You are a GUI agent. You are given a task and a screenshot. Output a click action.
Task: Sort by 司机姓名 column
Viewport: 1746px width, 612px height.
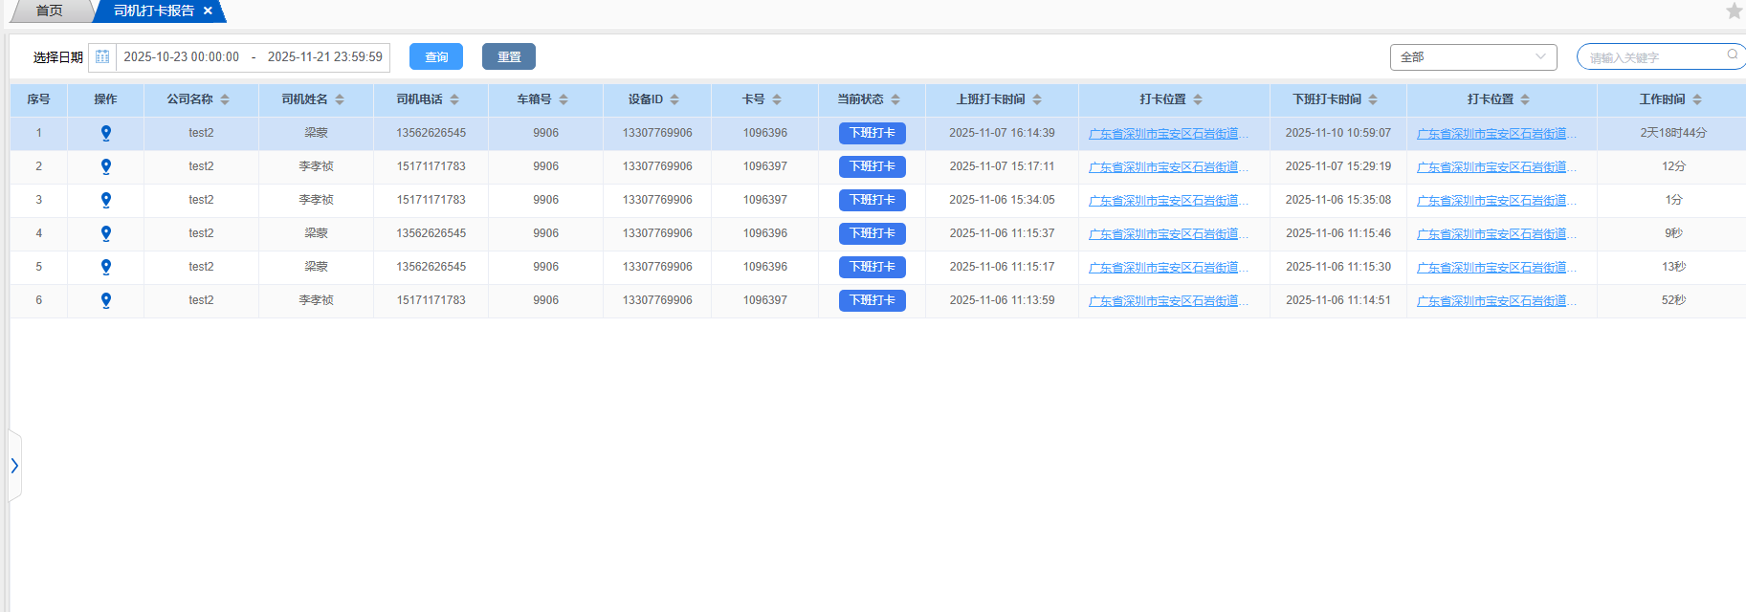[340, 99]
